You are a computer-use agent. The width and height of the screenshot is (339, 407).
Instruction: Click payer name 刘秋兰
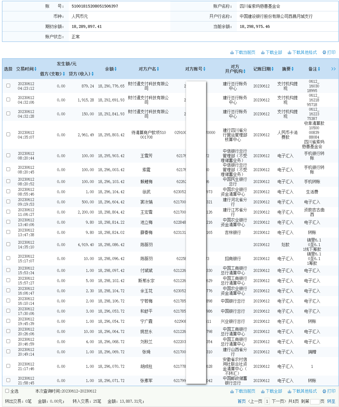coord(146,342)
